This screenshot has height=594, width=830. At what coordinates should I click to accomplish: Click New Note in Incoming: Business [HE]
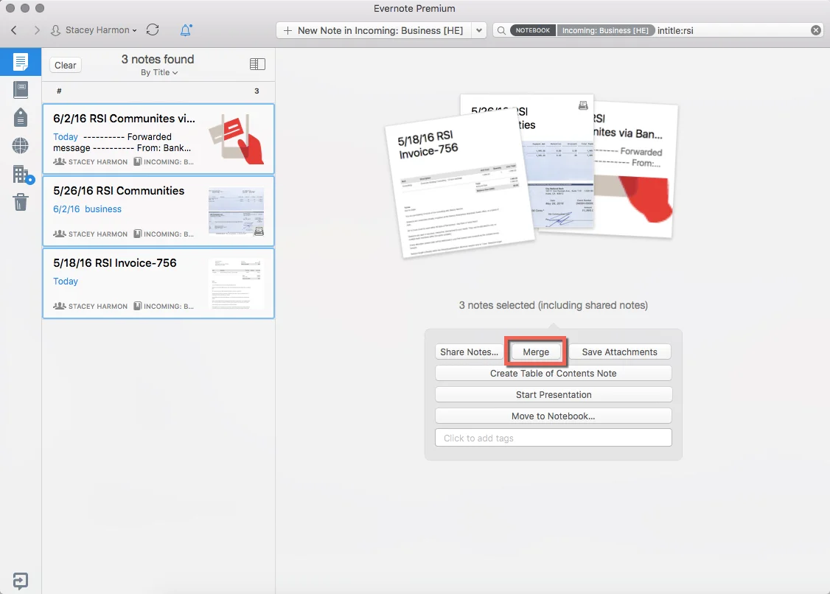(x=374, y=30)
